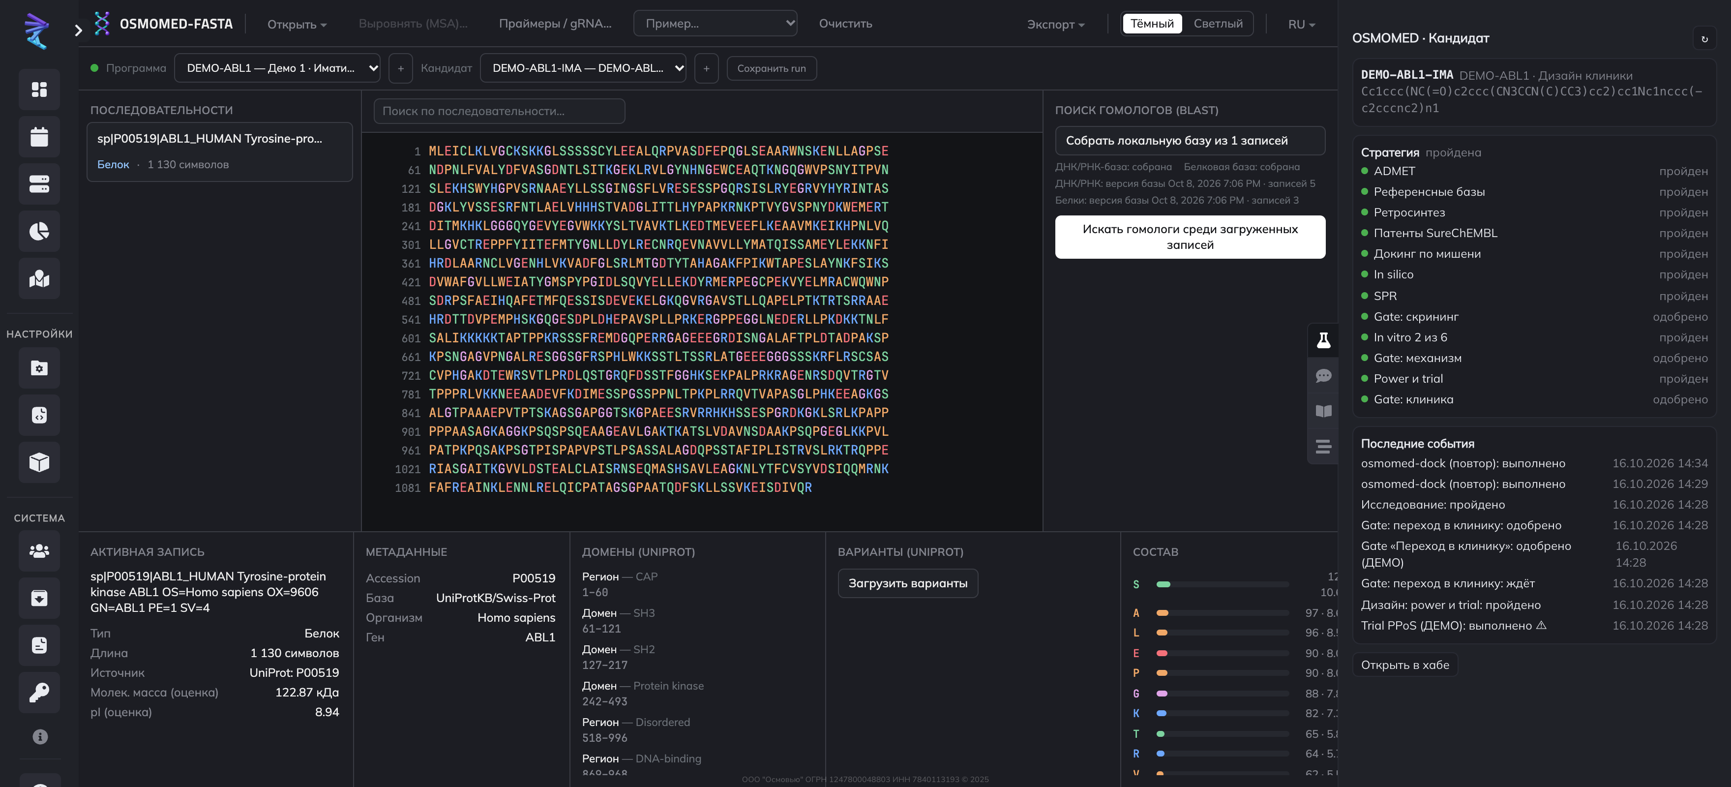Expand the sidebar with chevron arrow
1731x787 pixels.
point(79,30)
